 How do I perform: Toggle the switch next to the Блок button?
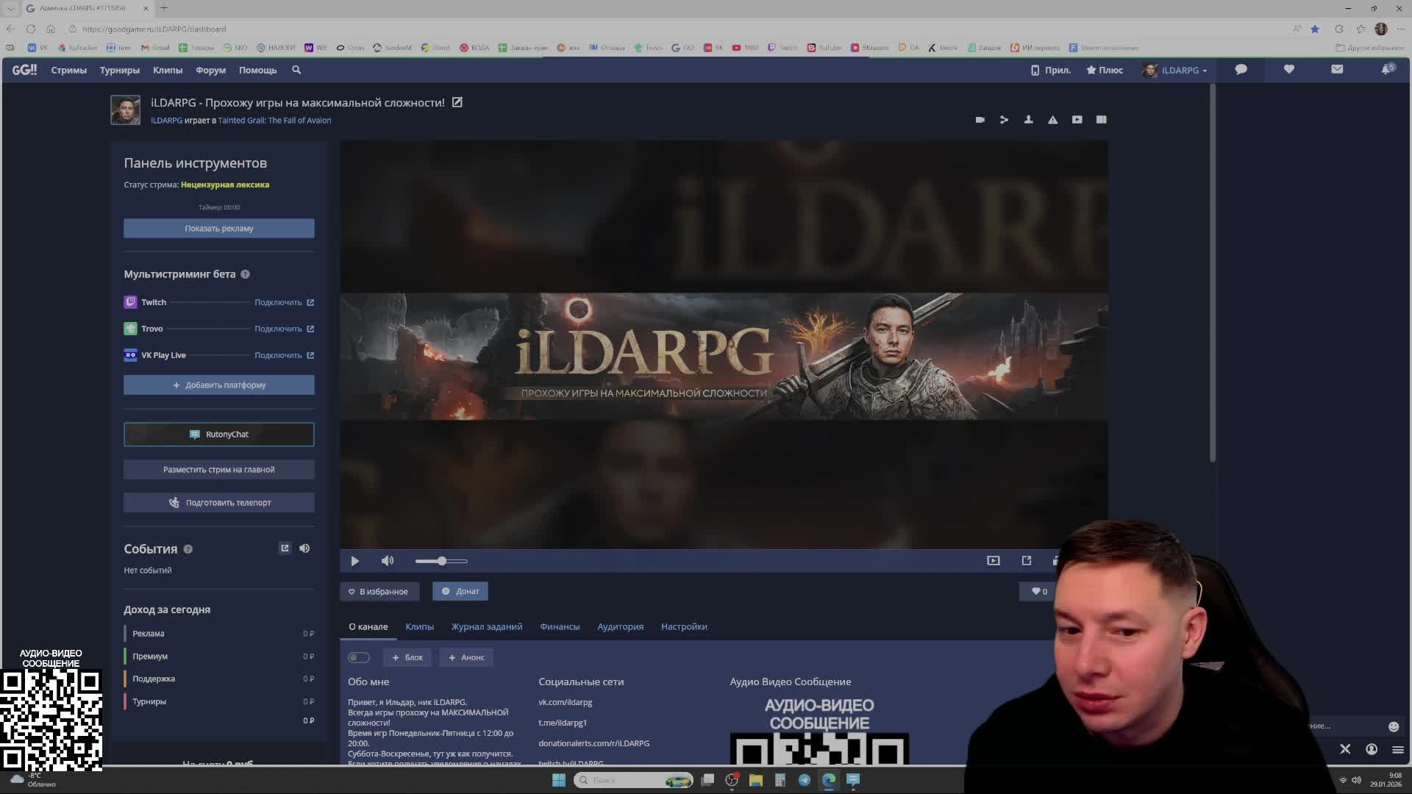pos(359,658)
